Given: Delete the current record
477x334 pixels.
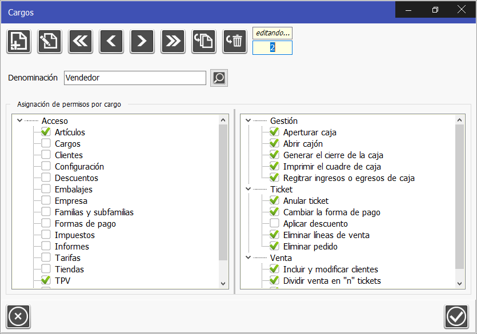Looking at the screenshot, I should pyautogui.click(x=234, y=41).
